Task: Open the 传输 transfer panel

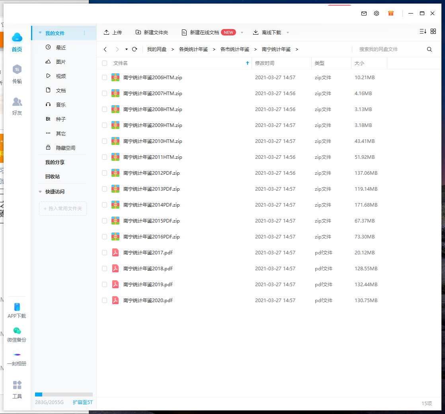Action: pos(17,74)
